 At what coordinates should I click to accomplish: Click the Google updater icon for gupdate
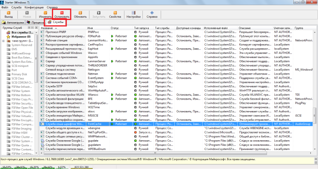pos(42,141)
